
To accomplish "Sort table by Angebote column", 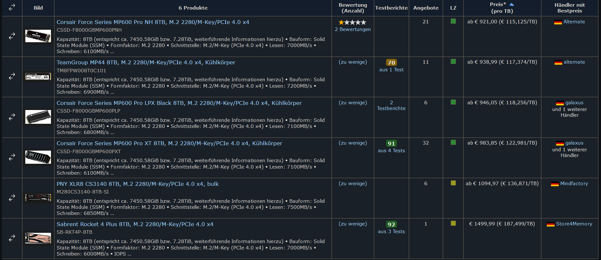I will coord(426,8).
